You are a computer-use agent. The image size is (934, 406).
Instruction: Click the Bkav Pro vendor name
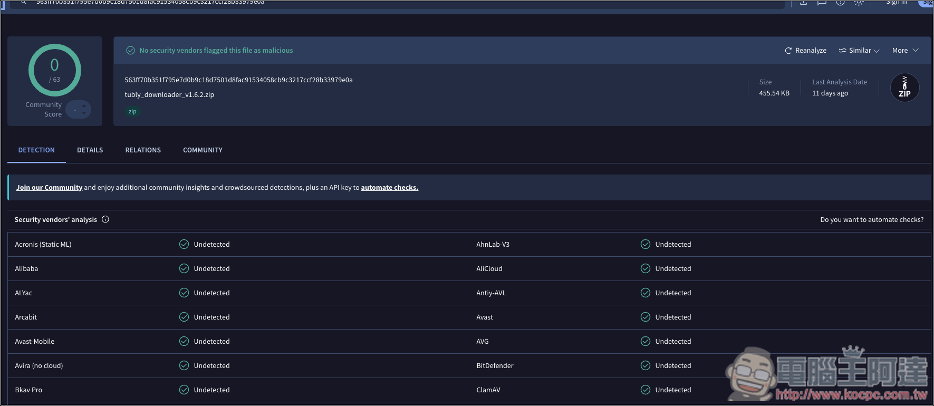click(28, 390)
